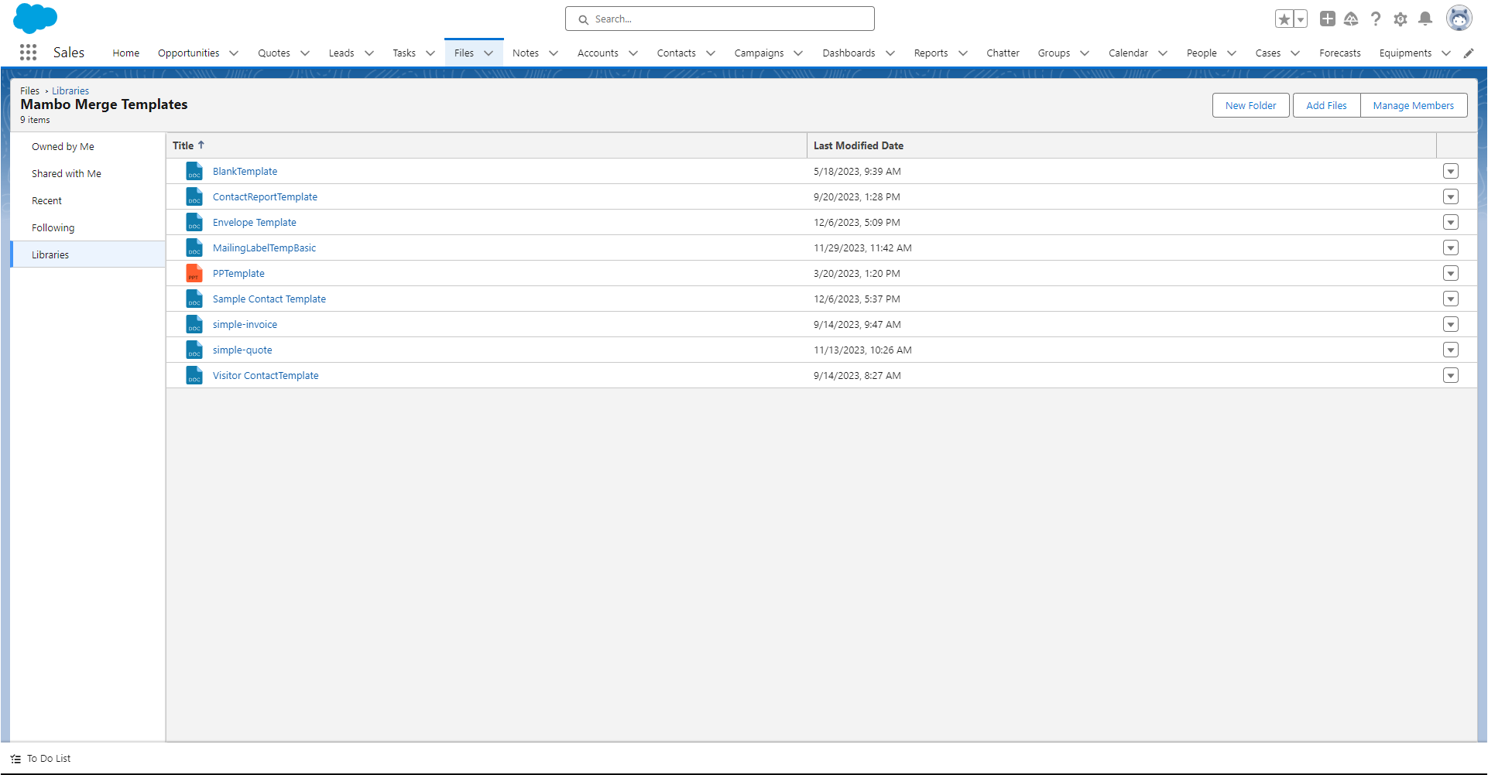This screenshot has height=775, width=1488.
Task: Open Global Actions with the plus icon
Action: tap(1327, 19)
